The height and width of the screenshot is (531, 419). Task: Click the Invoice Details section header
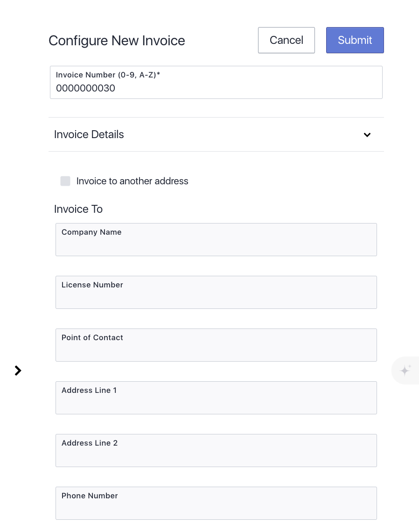pyautogui.click(x=216, y=134)
